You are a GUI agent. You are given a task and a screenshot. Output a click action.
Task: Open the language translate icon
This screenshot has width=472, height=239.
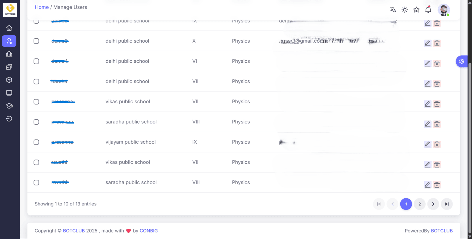point(393,10)
